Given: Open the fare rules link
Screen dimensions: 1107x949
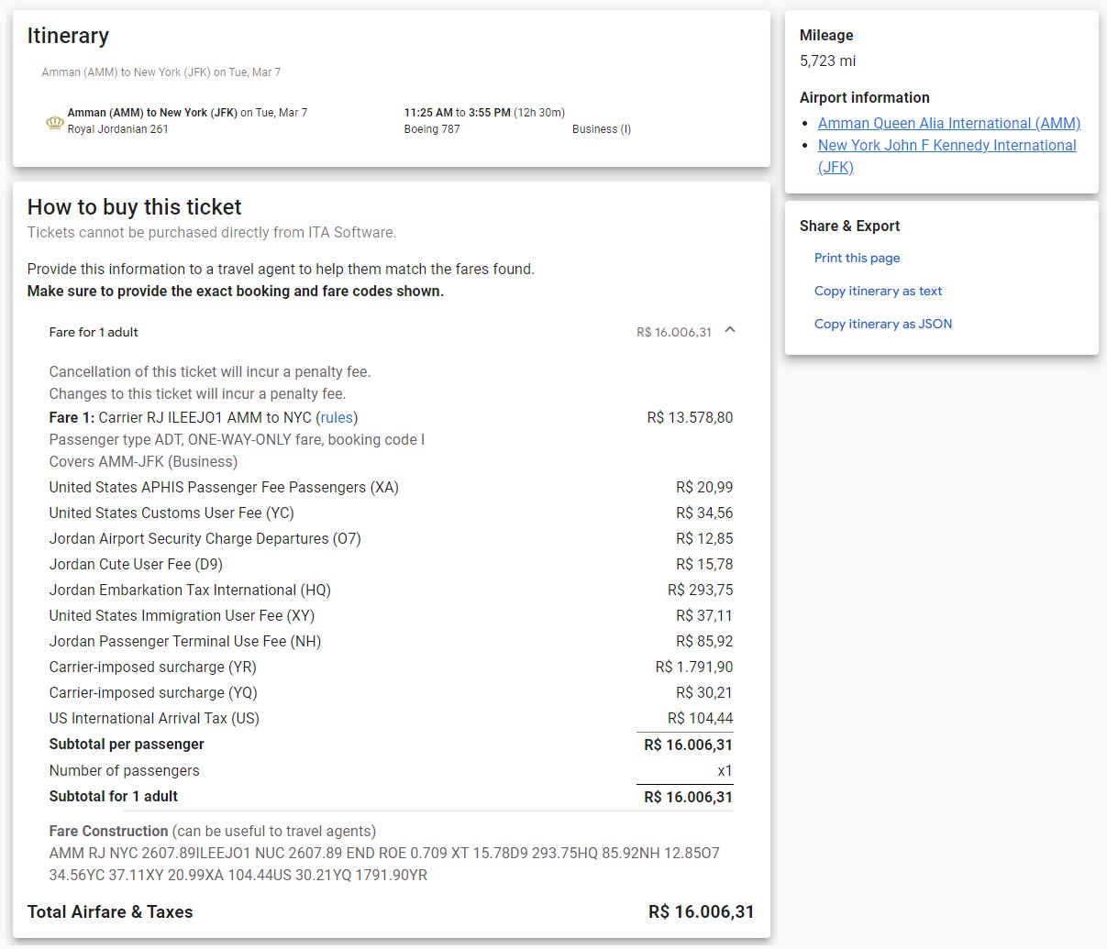Looking at the screenshot, I should click(x=337, y=417).
